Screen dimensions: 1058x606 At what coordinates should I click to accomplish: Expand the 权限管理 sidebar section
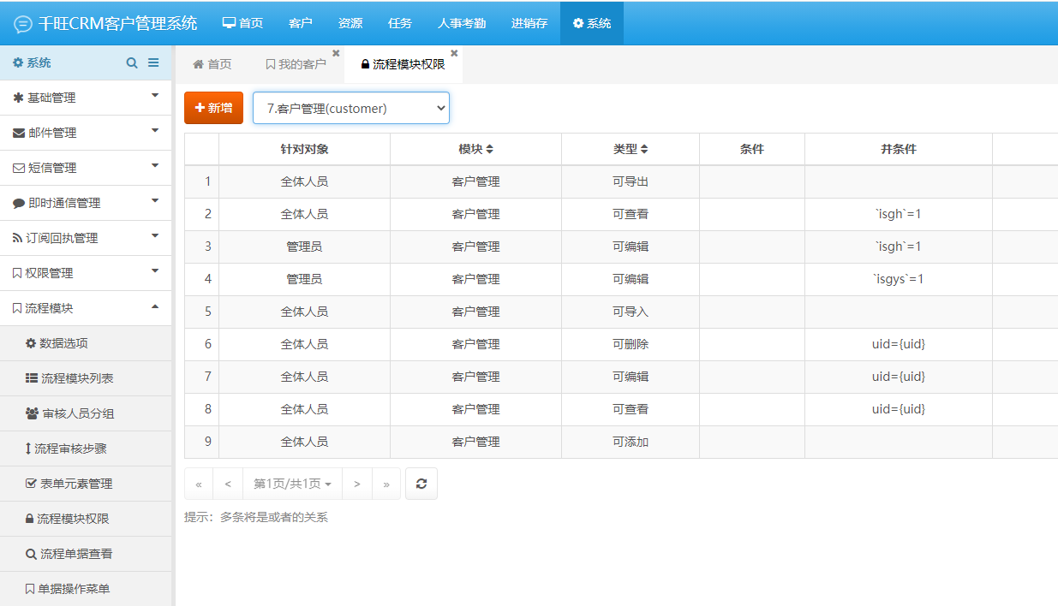[86, 273]
